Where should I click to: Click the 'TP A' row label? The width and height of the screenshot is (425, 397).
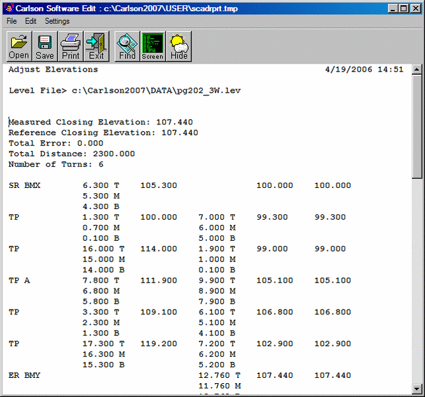tap(19, 281)
